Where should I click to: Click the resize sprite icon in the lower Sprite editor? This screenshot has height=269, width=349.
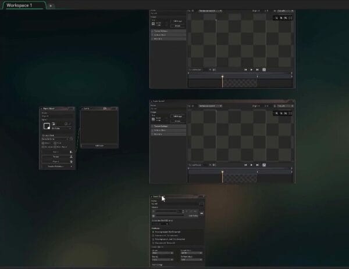[x=153, y=119]
